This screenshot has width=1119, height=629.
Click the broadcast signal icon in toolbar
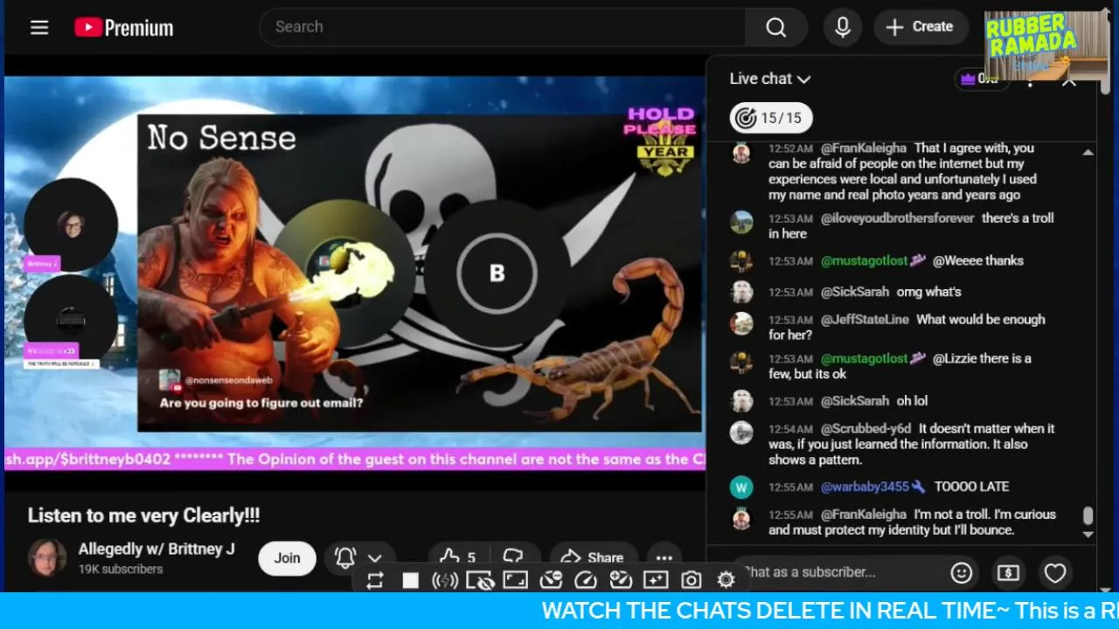pos(445,580)
